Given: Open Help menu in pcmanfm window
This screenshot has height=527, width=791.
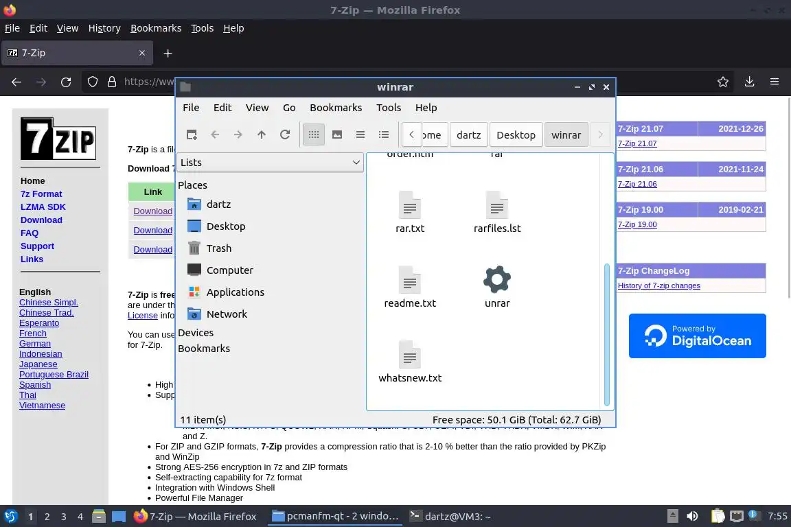Looking at the screenshot, I should click(426, 108).
